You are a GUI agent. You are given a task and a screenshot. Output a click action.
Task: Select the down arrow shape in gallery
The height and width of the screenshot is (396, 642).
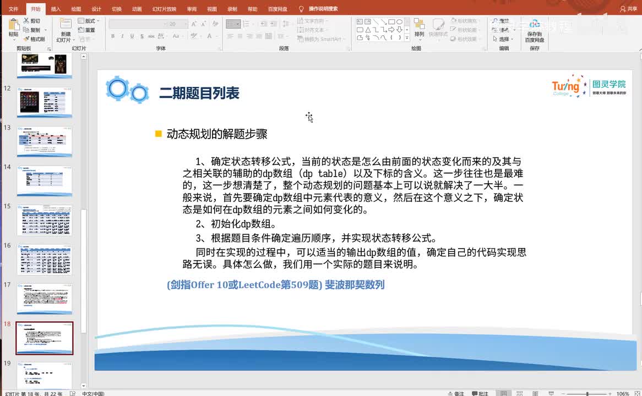399,30
